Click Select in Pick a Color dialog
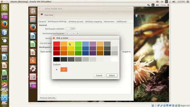The height and width of the screenshot is (107, 190). tap(112, 75)
